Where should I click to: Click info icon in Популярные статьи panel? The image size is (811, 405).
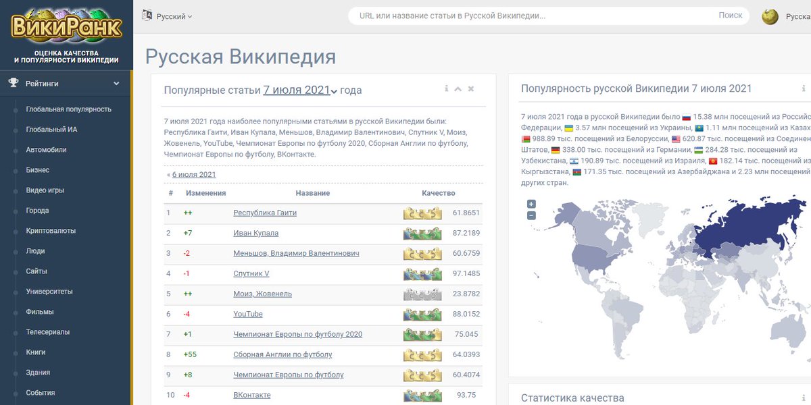446,89
